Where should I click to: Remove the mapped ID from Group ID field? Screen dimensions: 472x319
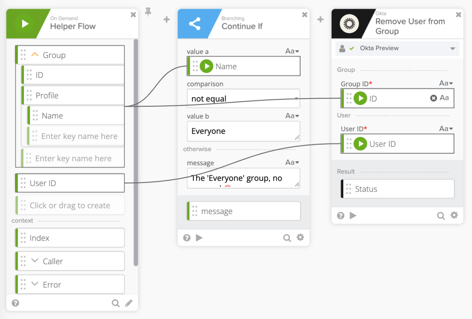tap(433, 98)
